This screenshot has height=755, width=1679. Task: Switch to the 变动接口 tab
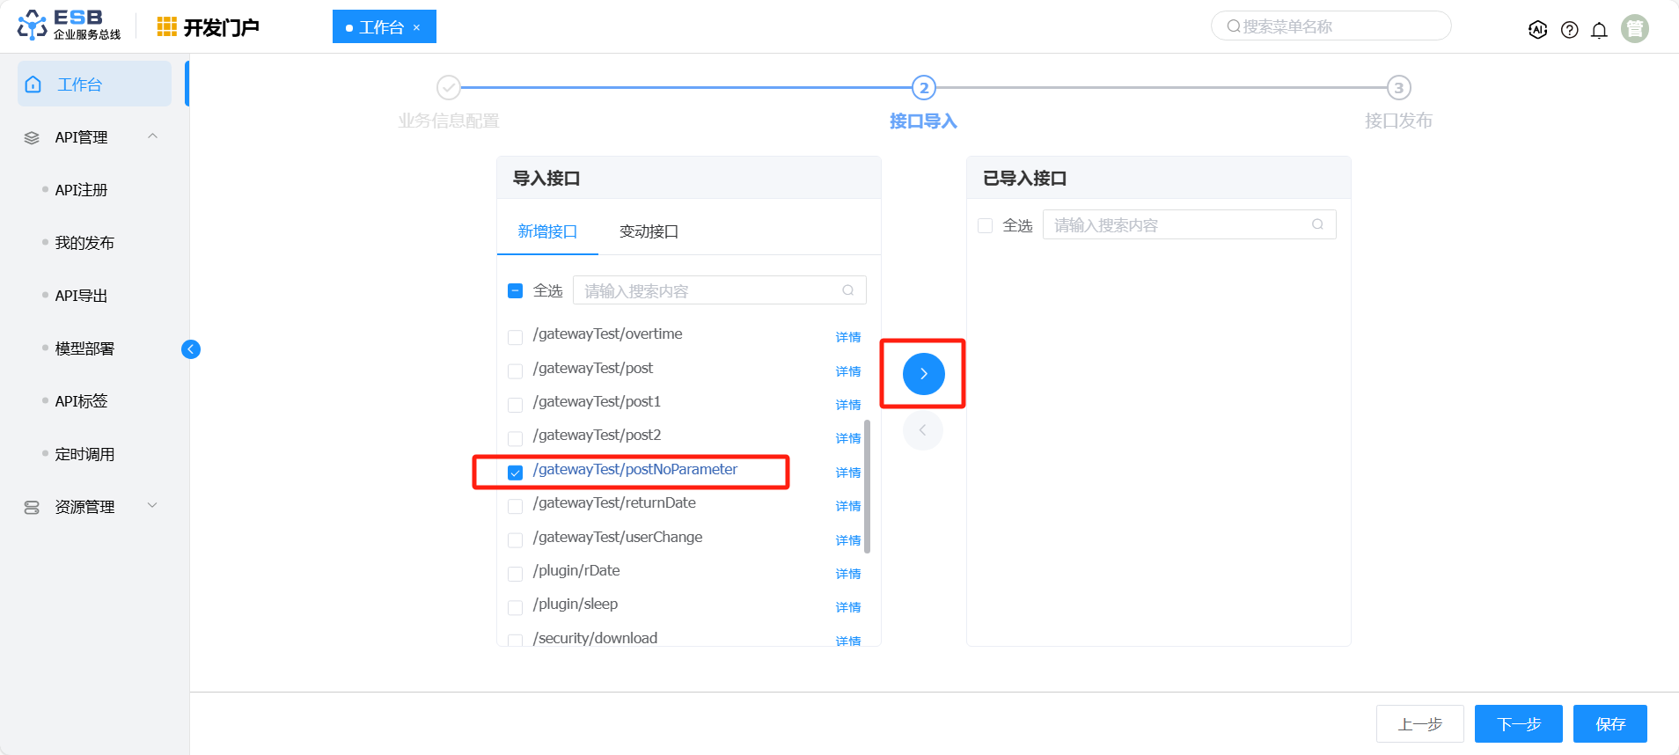(x=649, y=231)
